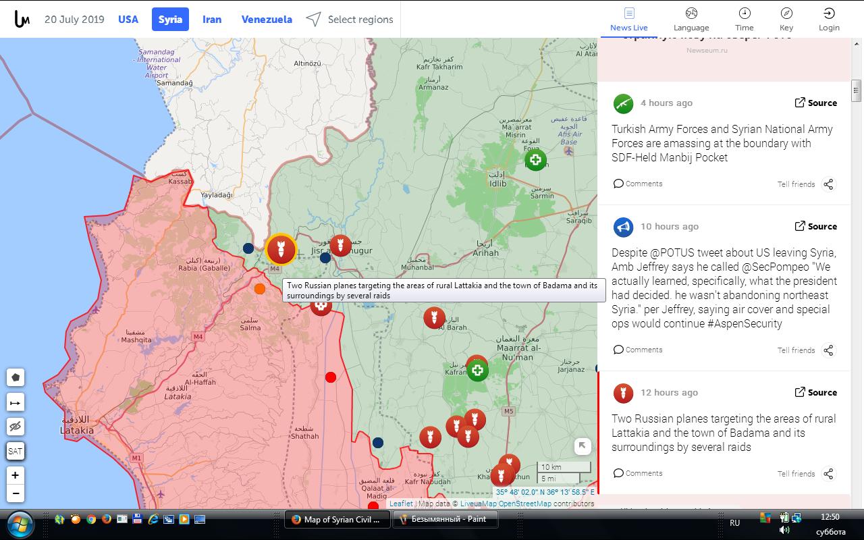
Task: Expand Select regions menu
Action: click(349, 20)
